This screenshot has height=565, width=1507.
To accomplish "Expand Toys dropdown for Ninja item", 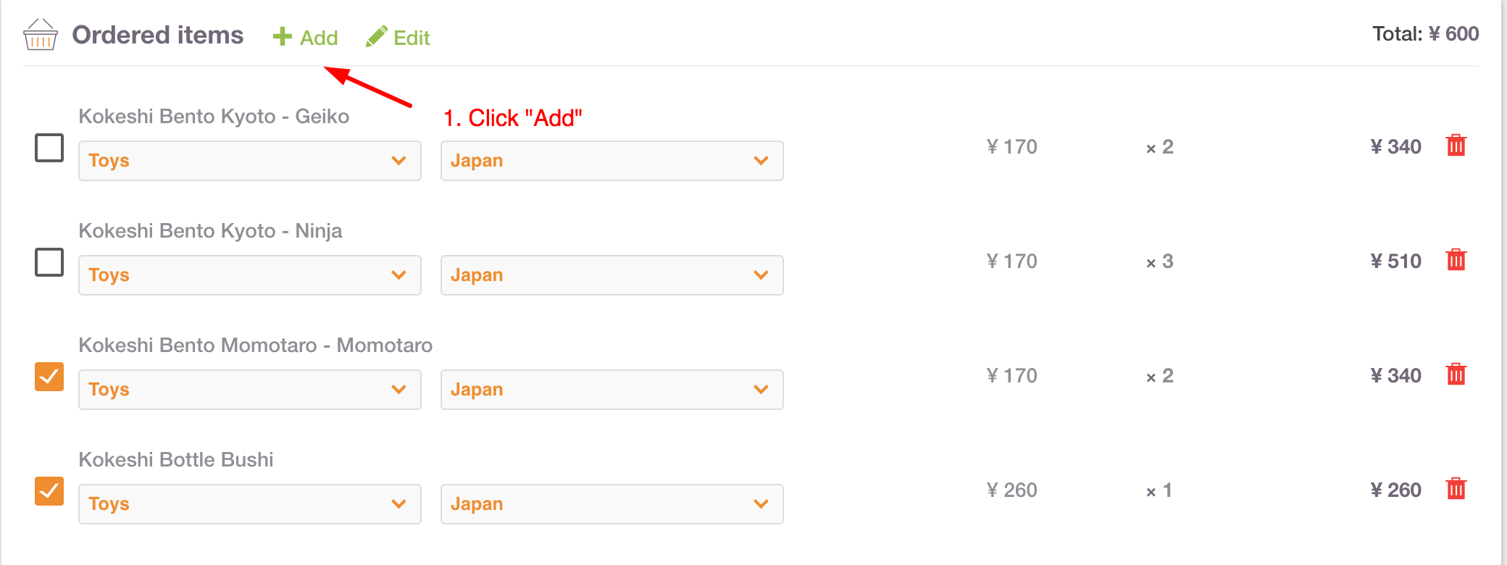I will pyautogui.click(x=250, y=275).
